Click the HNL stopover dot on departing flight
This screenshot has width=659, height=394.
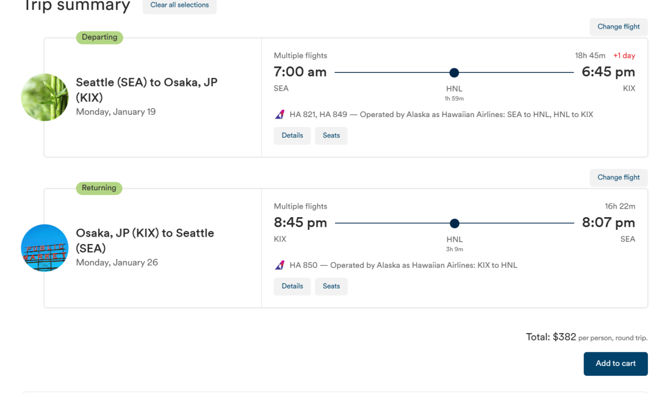(454, 73)
